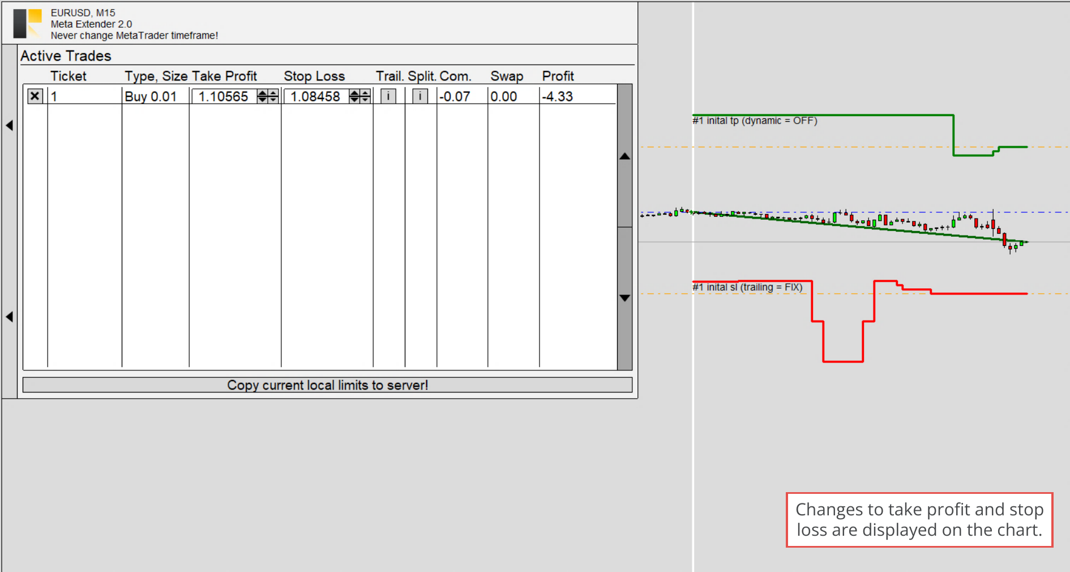
Task: Click the second Stop Loss stepper arrows
Action: (x=365, y=96)
